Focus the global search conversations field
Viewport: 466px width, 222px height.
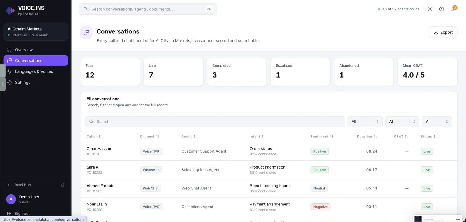click(x=148, y=9)
